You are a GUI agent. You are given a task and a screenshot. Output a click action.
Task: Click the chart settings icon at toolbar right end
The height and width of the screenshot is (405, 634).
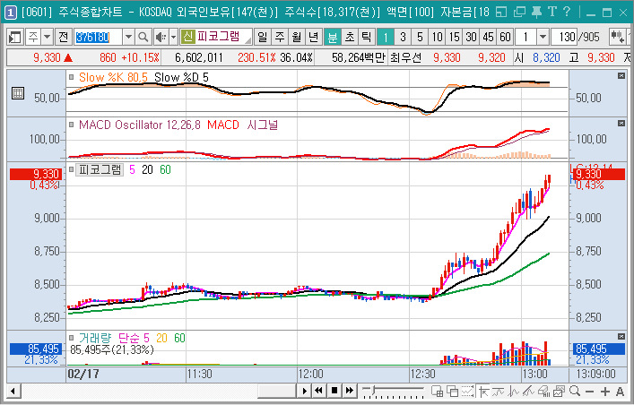click(618, 38)
